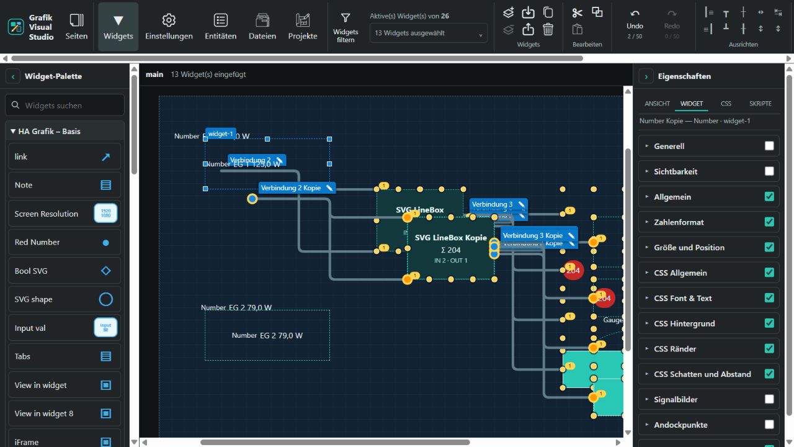Expand the CSS Font & Text section
Screen dimensions: 794x447
tap(709, 298)
